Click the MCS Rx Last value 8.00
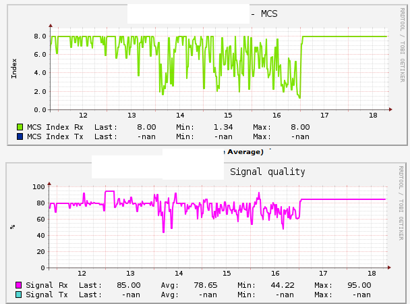 (x=146, y=127)
